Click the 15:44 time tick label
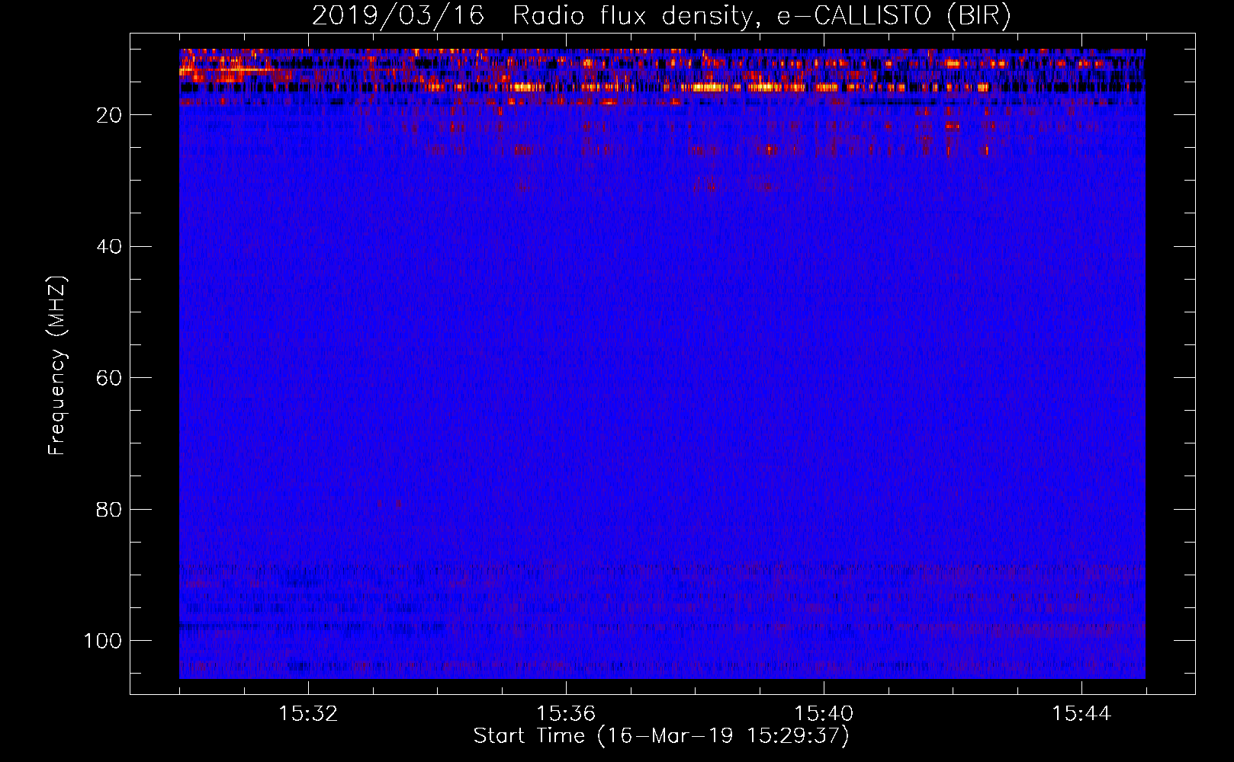1234x762 pixels. click(x=1081, y=714)
